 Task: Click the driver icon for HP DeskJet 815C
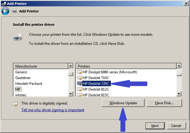click(x=80, y=95)
